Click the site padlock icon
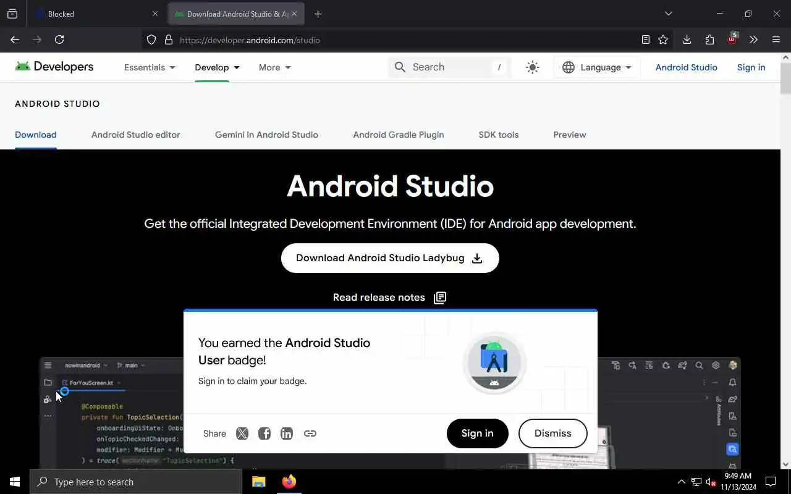The height and width of the screenshot is (494, 791). point(168,40)
